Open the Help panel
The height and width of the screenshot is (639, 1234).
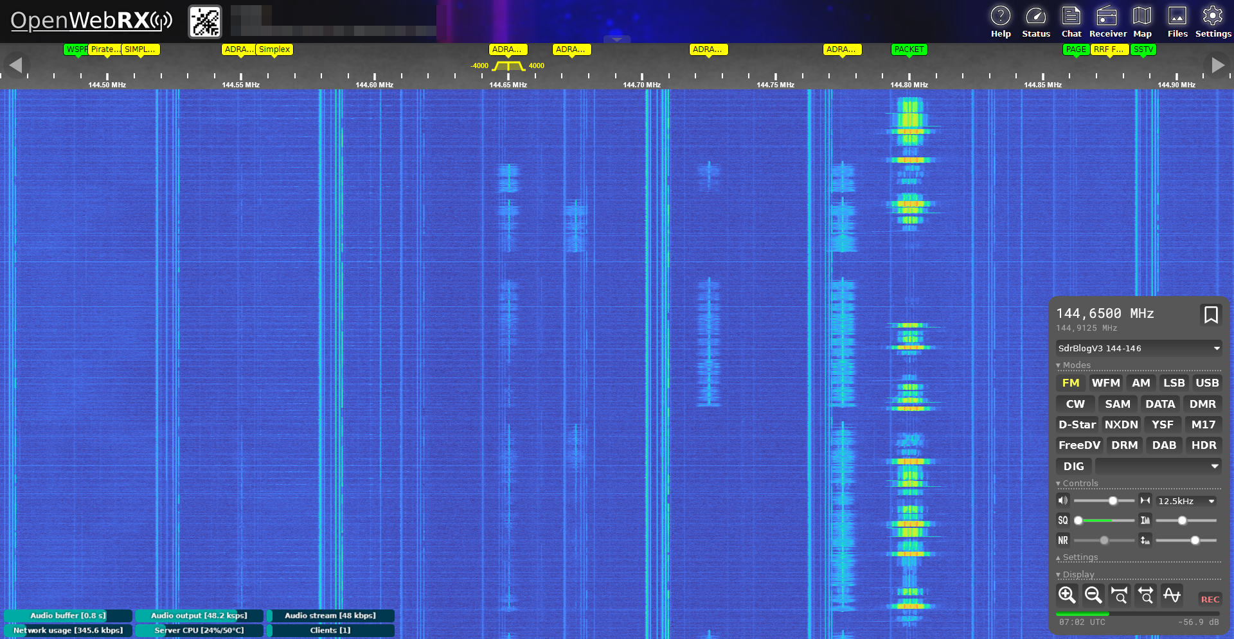[x=1000, y=22]
